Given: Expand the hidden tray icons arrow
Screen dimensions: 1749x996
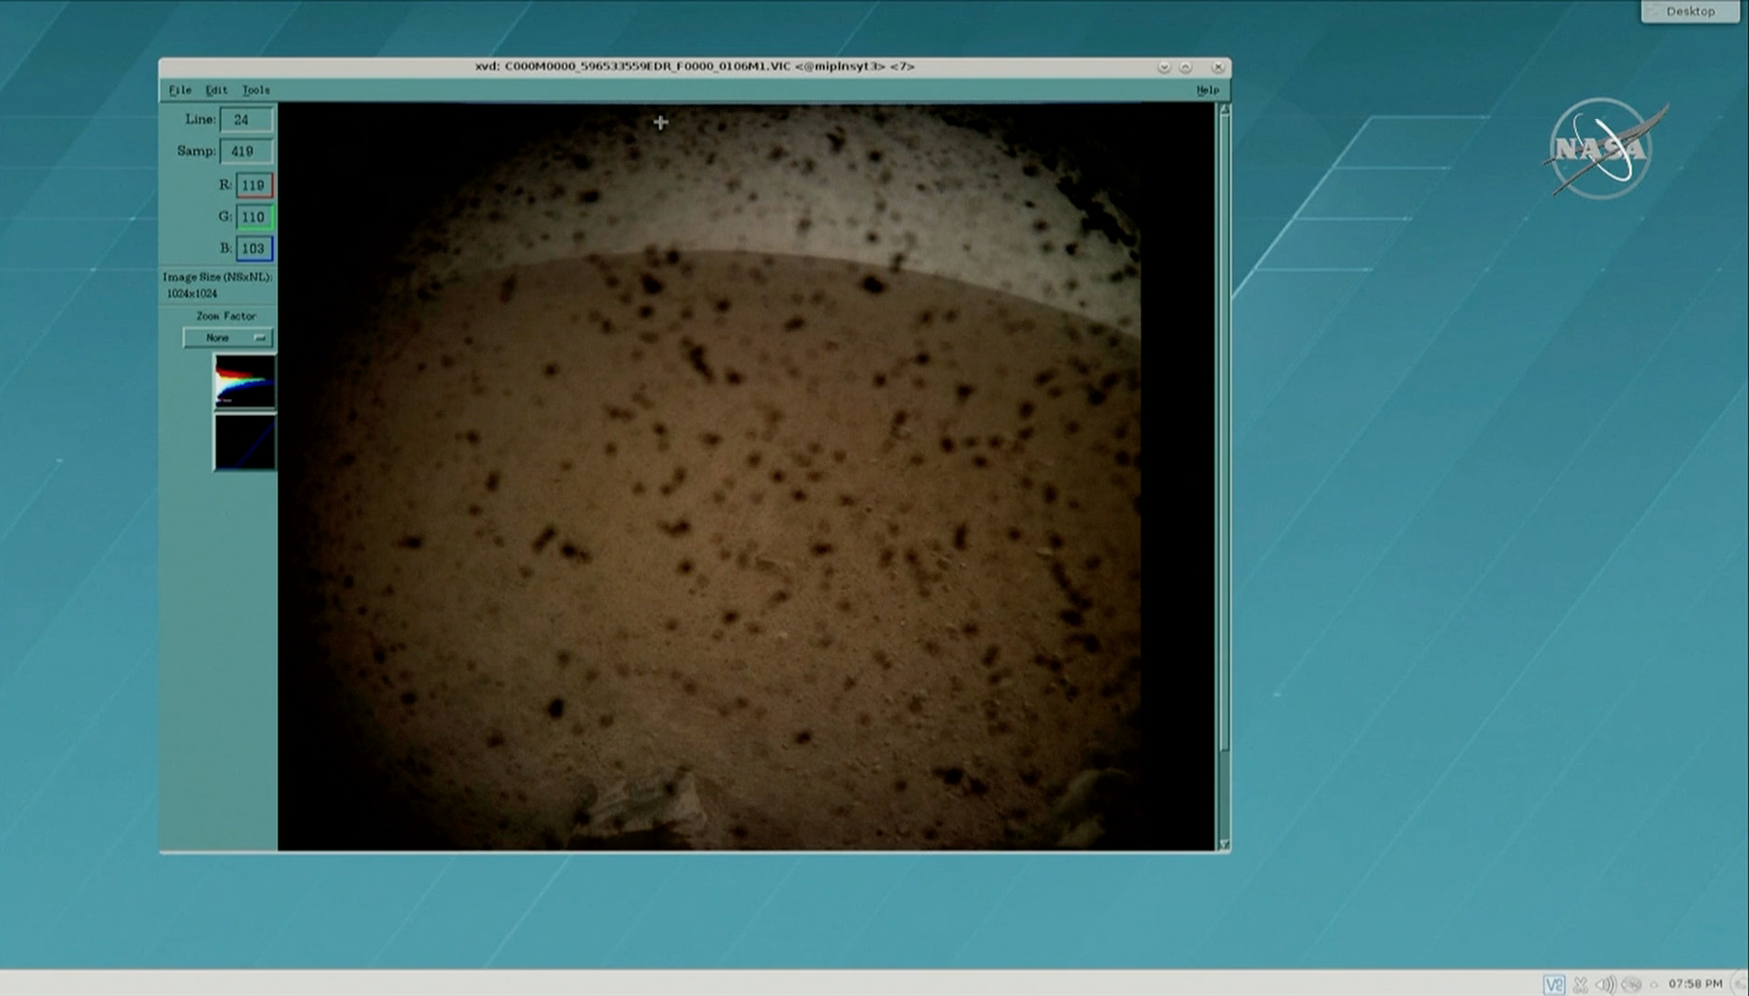Looking at the screenshot, I should click(x=1654, y=984).
